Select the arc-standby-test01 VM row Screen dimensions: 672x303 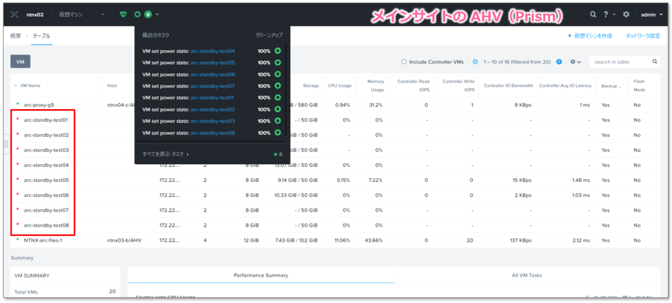click(335, 120)
